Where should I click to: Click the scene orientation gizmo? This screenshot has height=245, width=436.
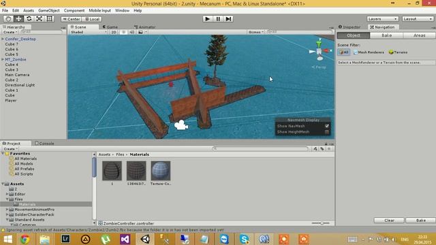pyautogui.click(x=320, y=50)
